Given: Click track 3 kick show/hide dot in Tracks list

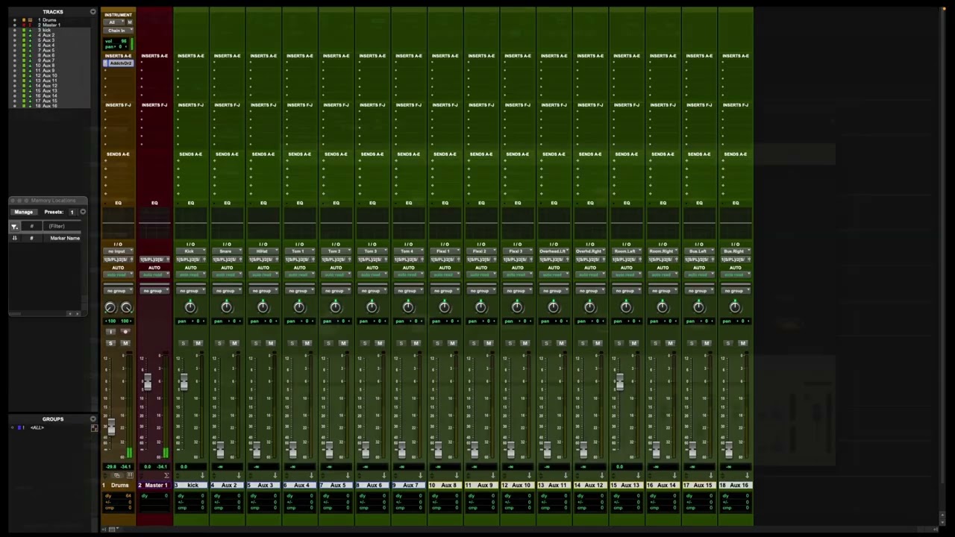Looking at the screenshot, I should coord(14,30).
